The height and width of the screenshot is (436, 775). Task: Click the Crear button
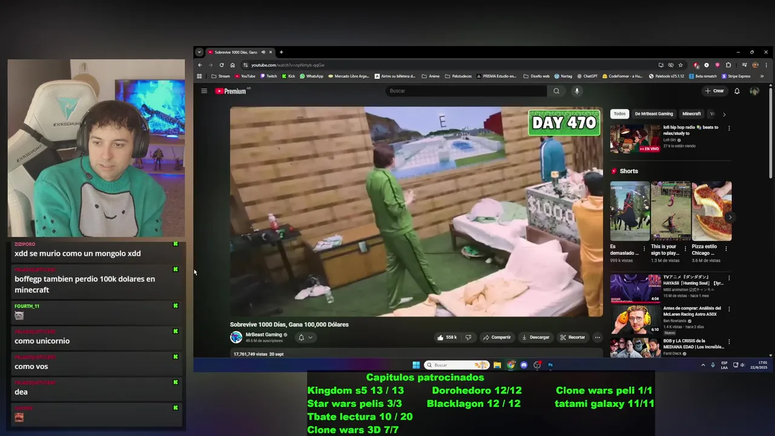point(714,91)
